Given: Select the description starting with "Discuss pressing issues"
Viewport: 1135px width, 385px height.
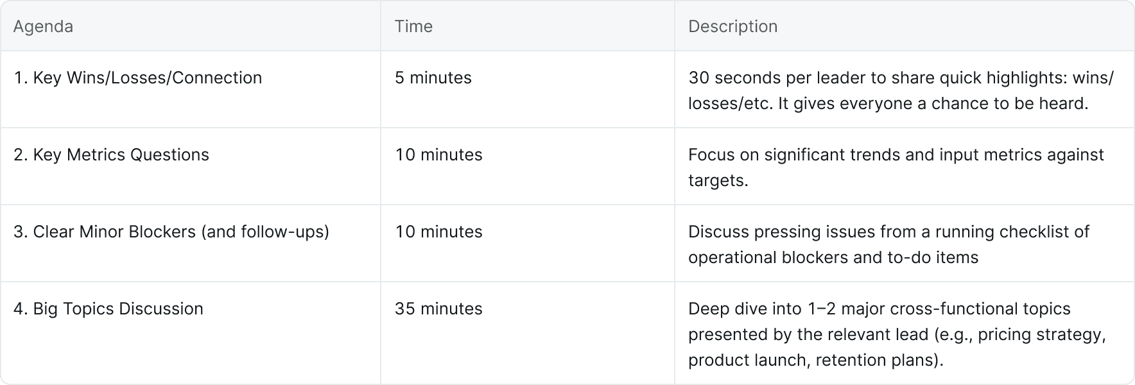Looking at the screenshot, I should click(x=888, y=244).
